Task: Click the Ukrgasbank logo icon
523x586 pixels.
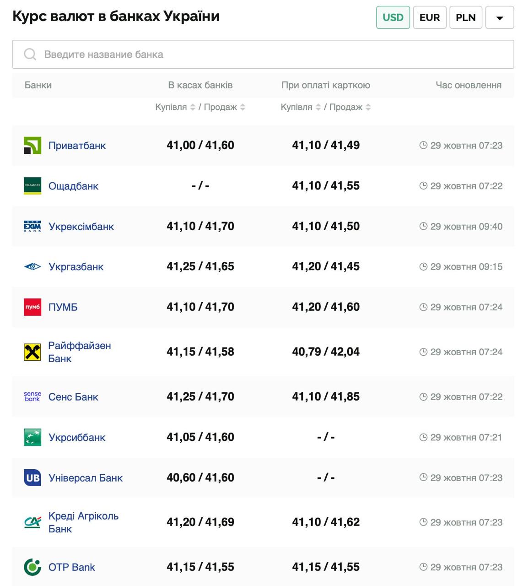Action: (32, 266)
